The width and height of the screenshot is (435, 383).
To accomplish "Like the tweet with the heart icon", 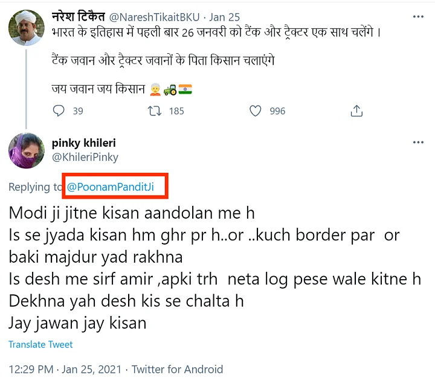I will (x=256, y=111).
